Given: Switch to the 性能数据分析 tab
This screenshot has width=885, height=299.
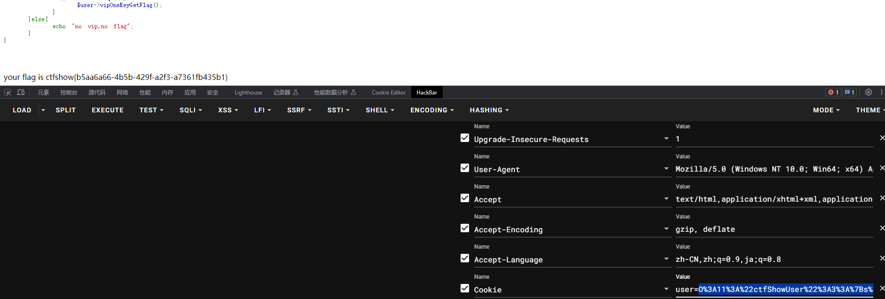Looking at the screenshot, I should pos(335,93).
